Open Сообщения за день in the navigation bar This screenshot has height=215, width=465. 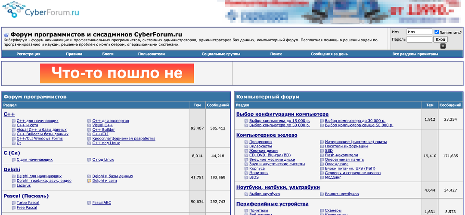(329, 54)
